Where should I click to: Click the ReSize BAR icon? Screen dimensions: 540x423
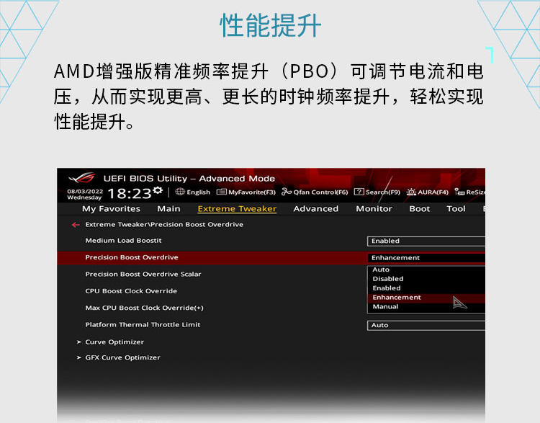(x=459, y=192)
